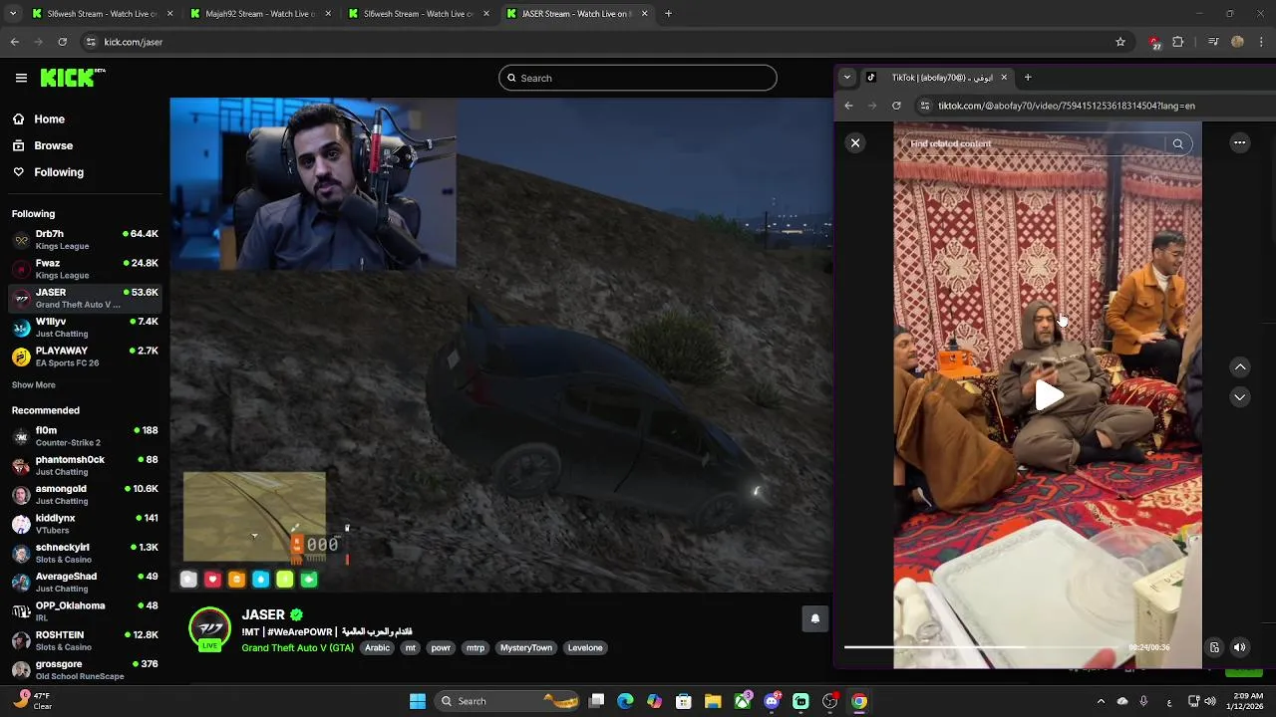This screenshot has height=717, width=1276.
Task: Open AverageShad recommended channel
Action: [85, 582]
